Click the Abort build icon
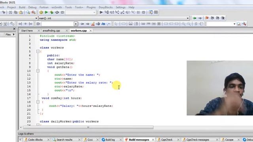This screenshot has height=142, width=253. [62, 12]
